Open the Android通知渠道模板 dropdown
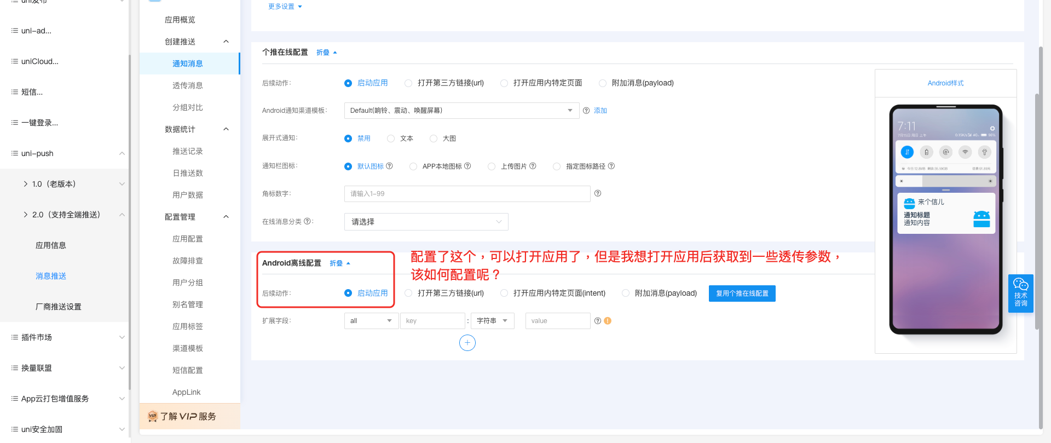Viewport: 1051px width, 443px height. tap(461, 111)
